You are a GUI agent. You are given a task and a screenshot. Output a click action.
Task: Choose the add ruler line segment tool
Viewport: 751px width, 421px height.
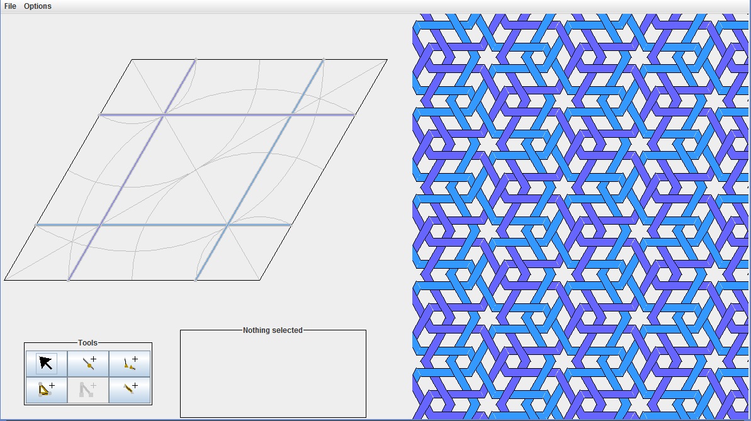pyautogui.click(x=130, y=390)
